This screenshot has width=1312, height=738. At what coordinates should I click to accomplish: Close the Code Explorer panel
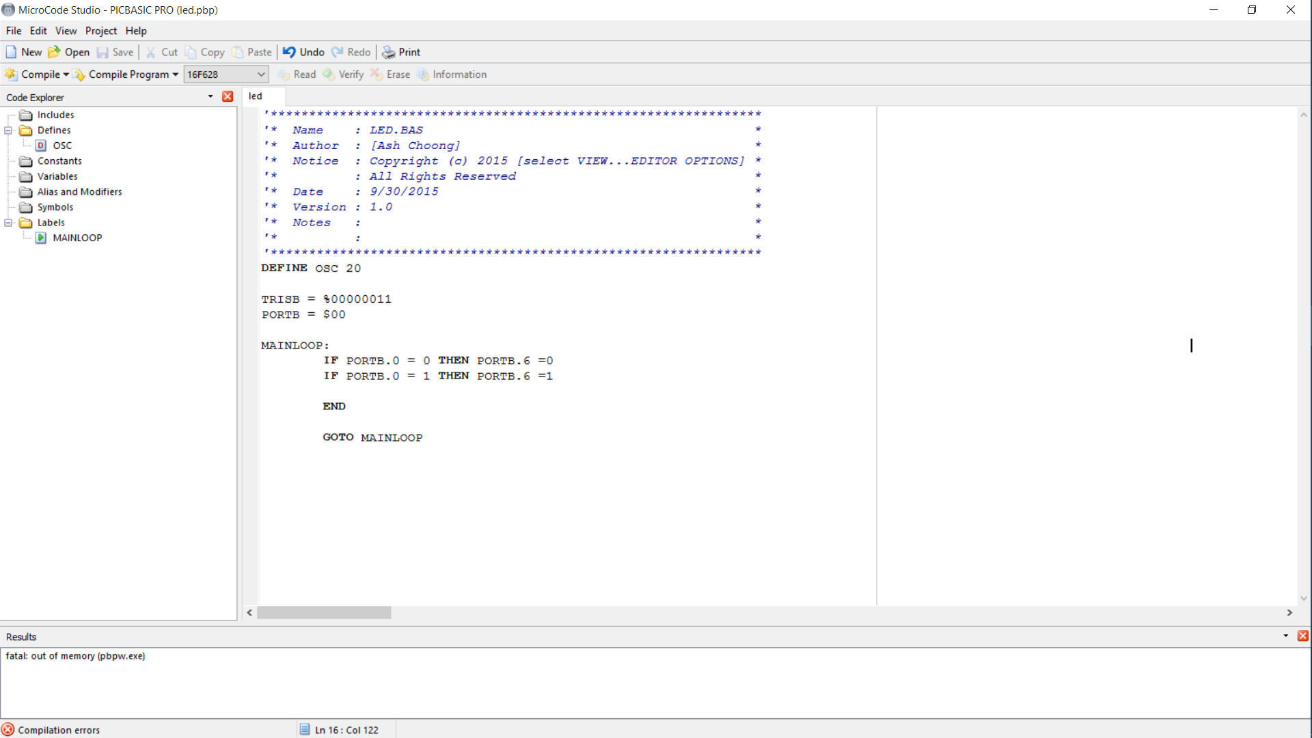pyautogui.click(x=228, y=97)
